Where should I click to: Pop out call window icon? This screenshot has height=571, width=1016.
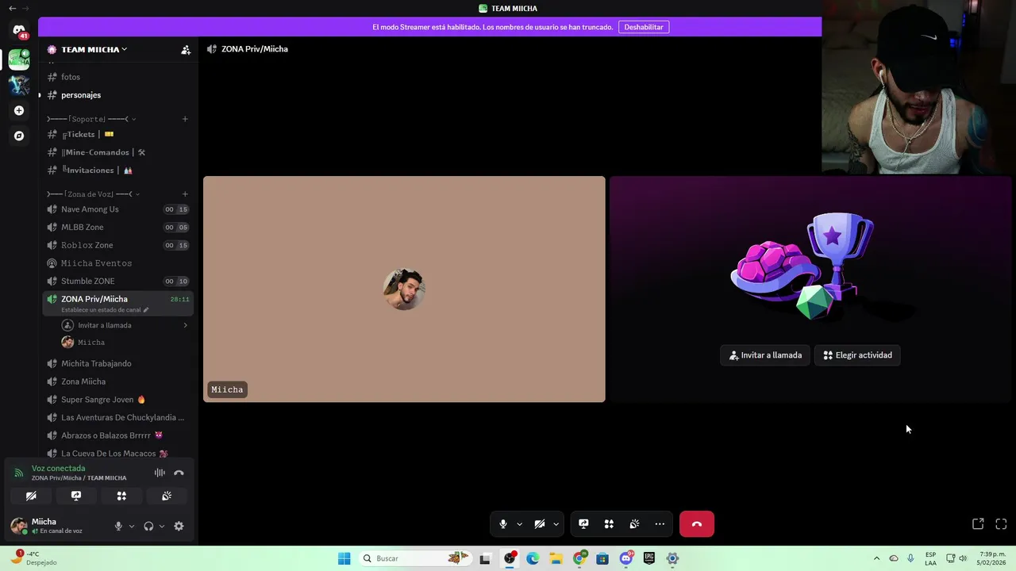(978, 524)
